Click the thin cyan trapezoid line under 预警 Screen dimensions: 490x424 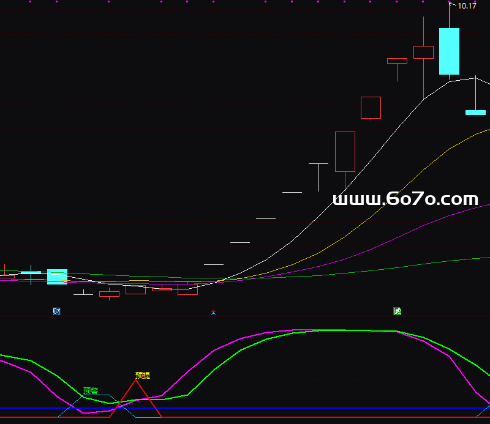coord(98,396)
